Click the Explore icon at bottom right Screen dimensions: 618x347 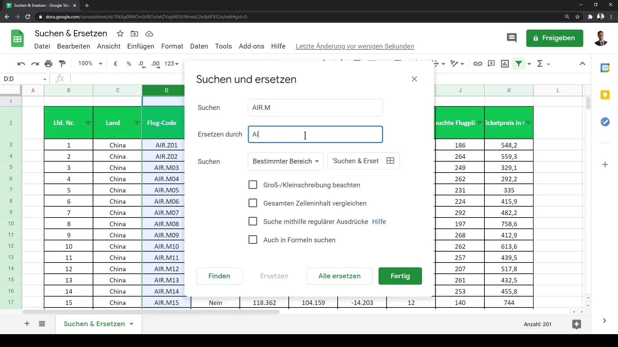point(576,324)
